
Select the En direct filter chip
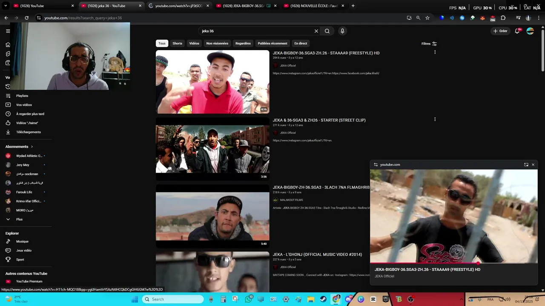pyautogui.click(x=301, y=43)
